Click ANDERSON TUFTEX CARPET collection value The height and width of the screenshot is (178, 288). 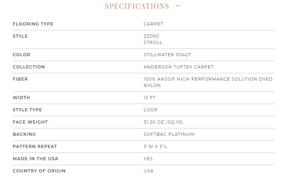click(x=178, y=67)
